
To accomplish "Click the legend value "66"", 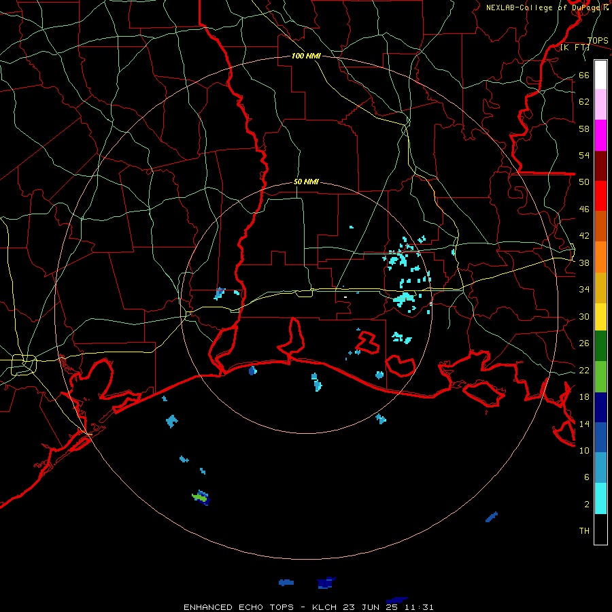I will pyautogui.click(x=584, y=75).
